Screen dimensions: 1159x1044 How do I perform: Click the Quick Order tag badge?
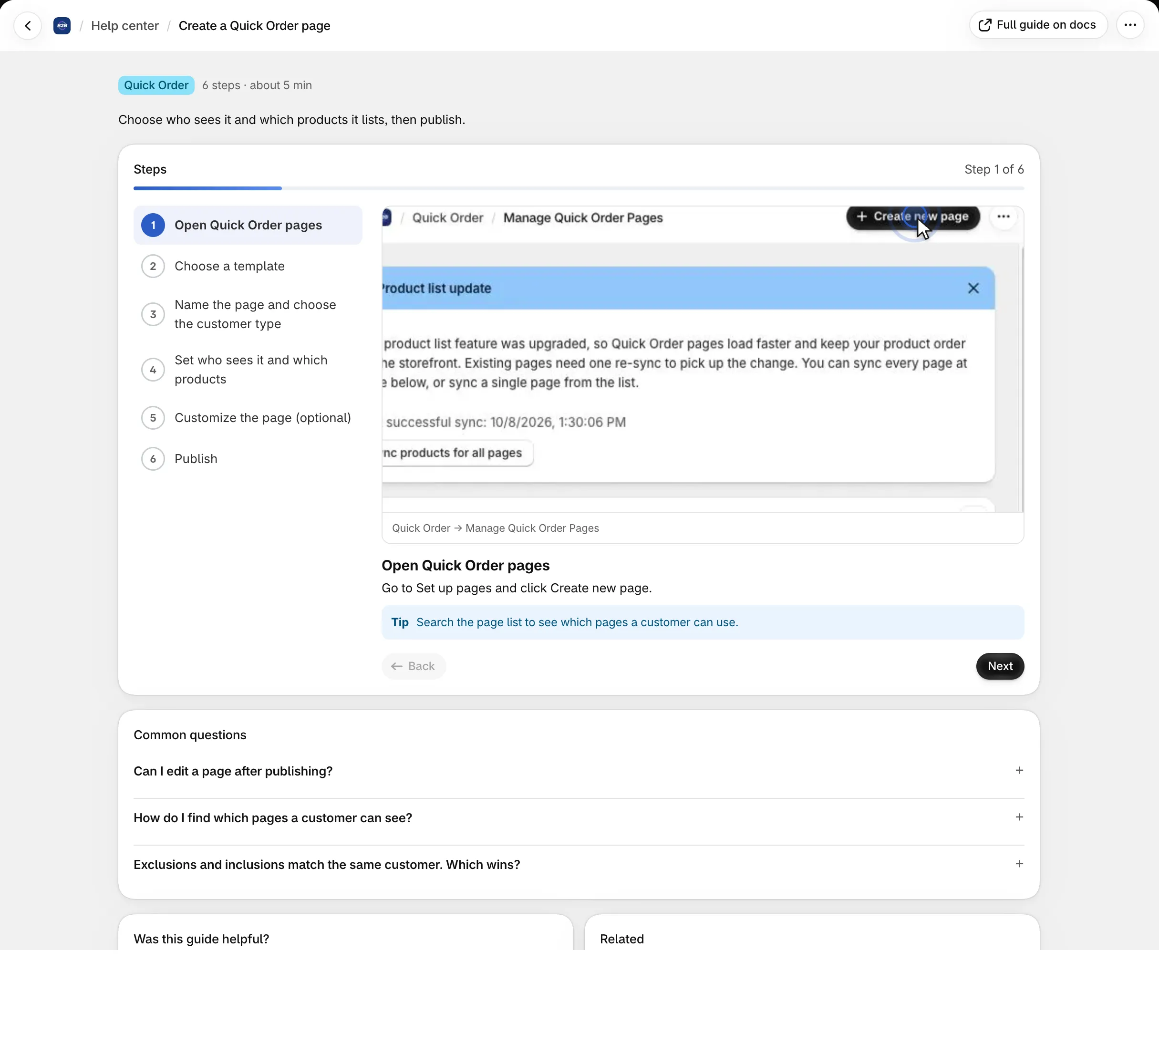(x=156, y=85)
